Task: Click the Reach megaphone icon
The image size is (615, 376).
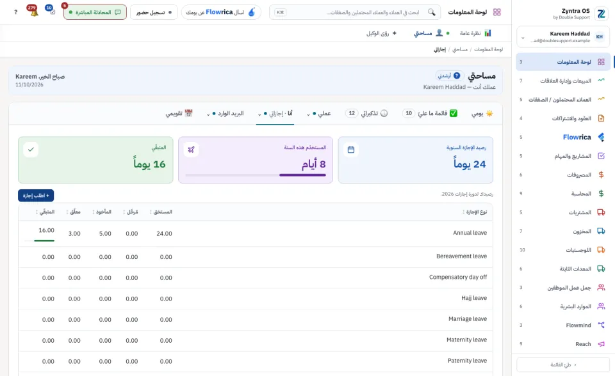Action: [x=601, y=344]
